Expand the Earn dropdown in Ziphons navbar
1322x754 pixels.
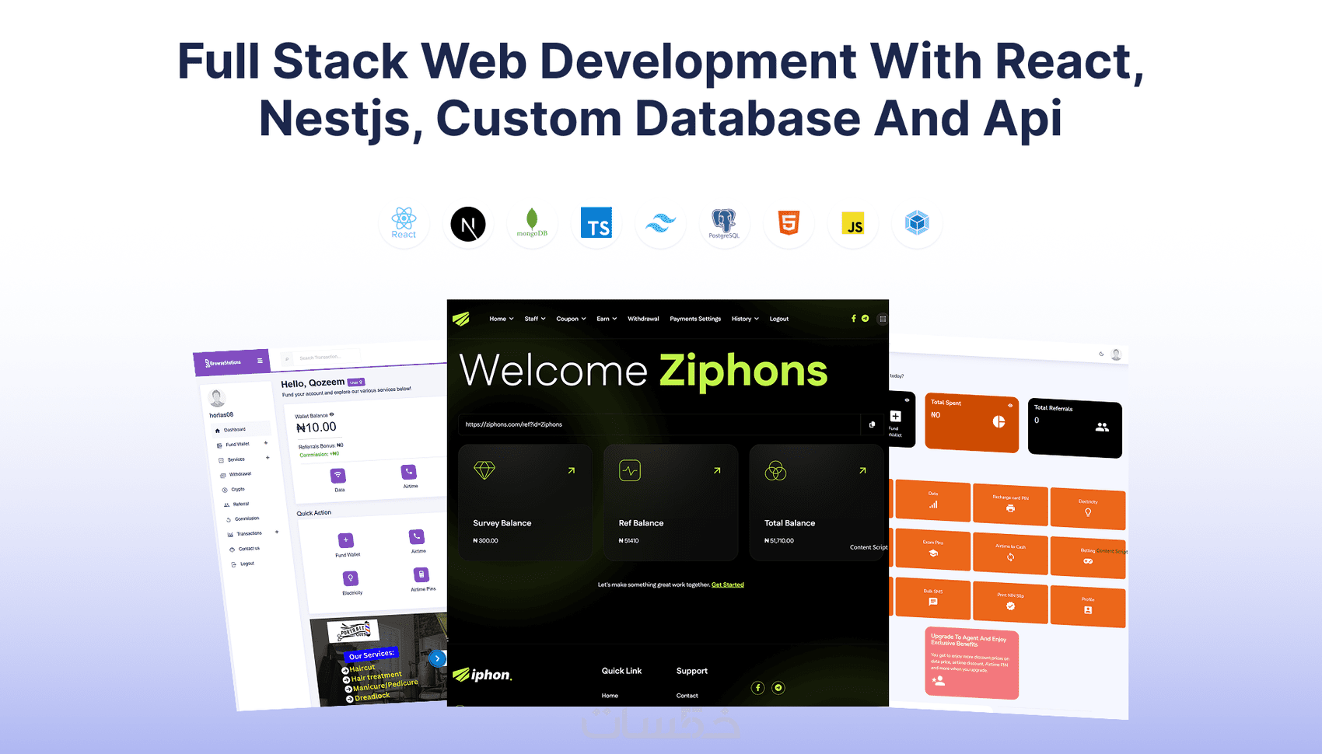(607, 319)
